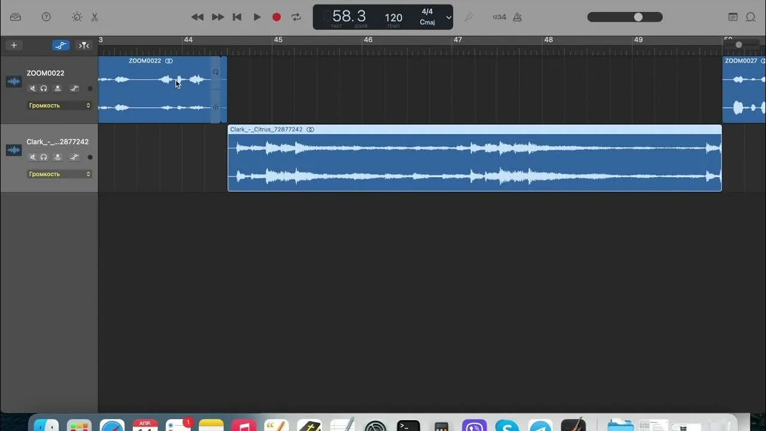Image resolution: width=766 pixels, height=431 pixels.
Task: Select the Clark_-_...2877242 track name
Action: (x=57, y=142)
